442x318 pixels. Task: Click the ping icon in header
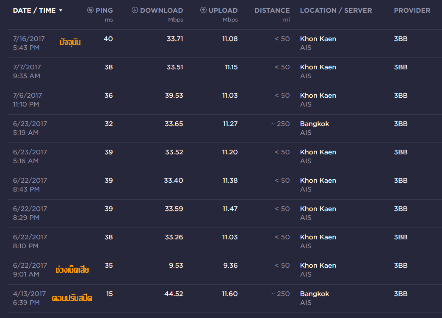pyautogui.click(x=90, y=10)
